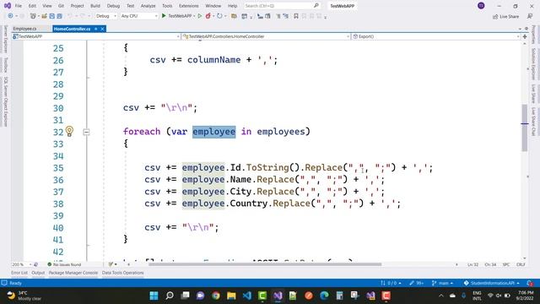Open the File menu
540x304 pixels.
(19, 6)
